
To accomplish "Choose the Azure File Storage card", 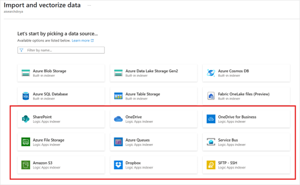I will coord(61,142).
